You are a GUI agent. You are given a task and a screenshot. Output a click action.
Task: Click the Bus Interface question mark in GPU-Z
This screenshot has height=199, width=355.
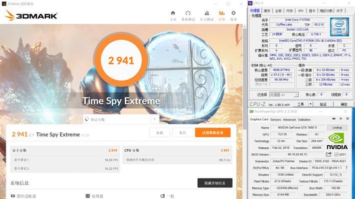coord(347,168)
